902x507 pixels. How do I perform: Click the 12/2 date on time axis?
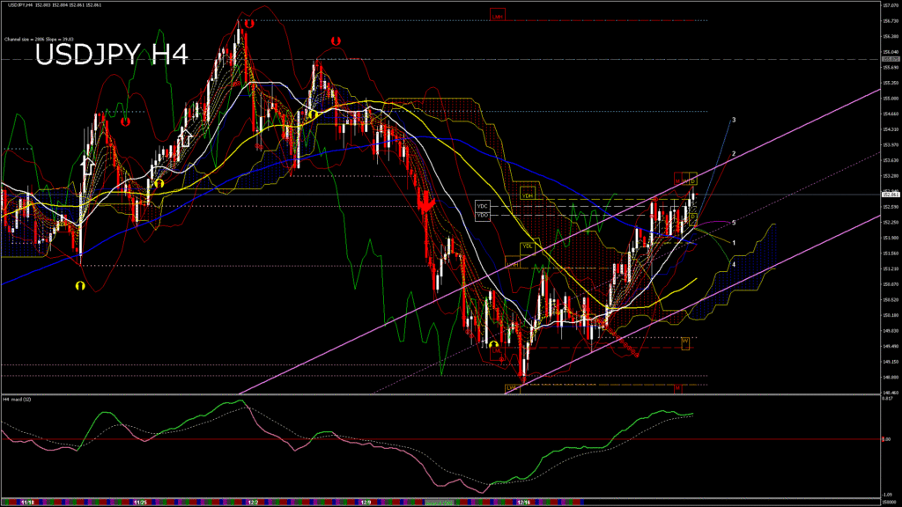[x=253, y=503]
